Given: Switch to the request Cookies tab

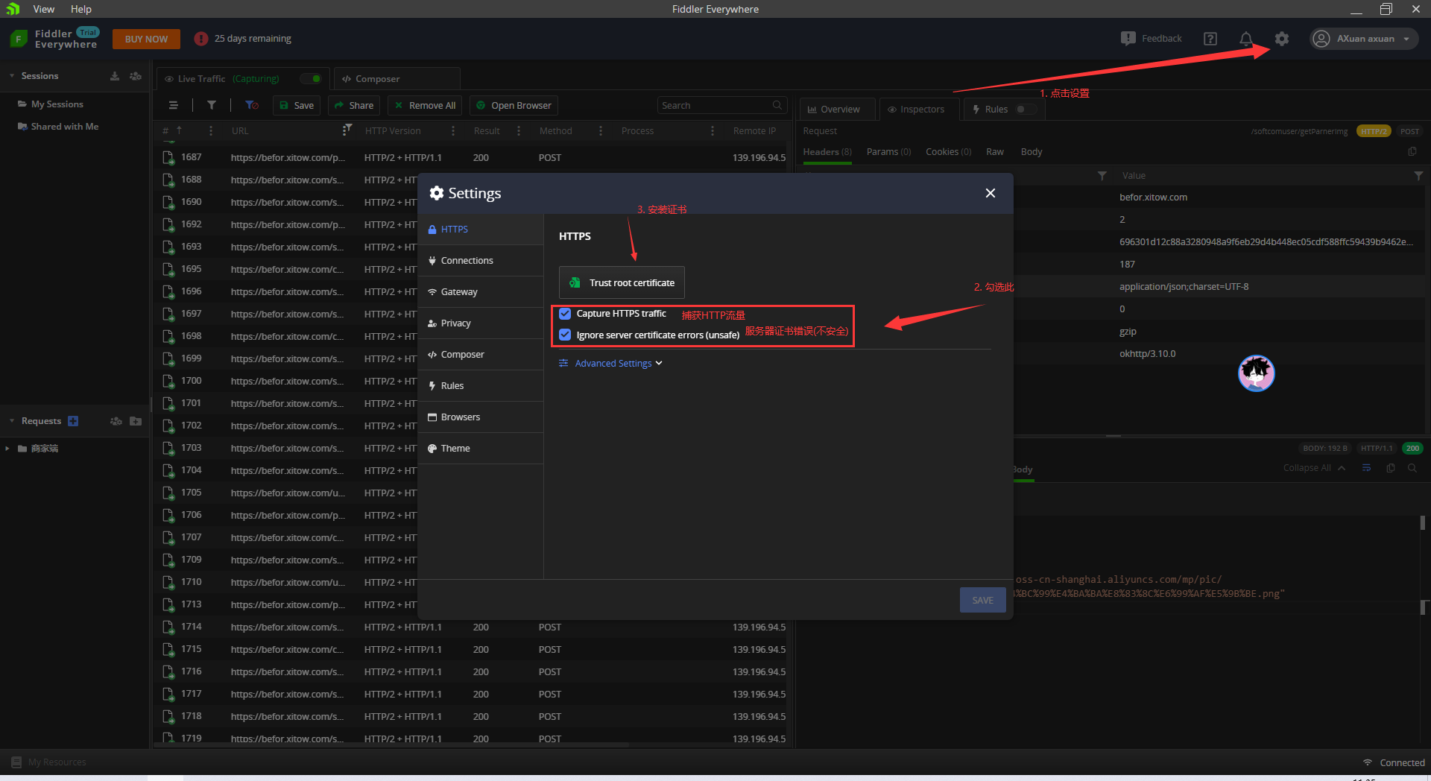Looking at the screenshot, I should coord(948,152).
